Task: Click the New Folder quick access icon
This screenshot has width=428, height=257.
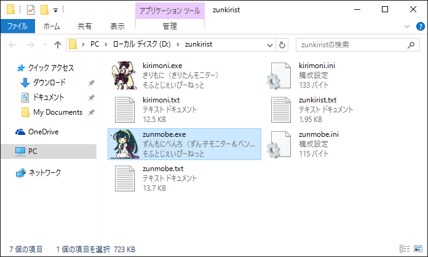Action: pyautogui.click(x=44, y=10)
